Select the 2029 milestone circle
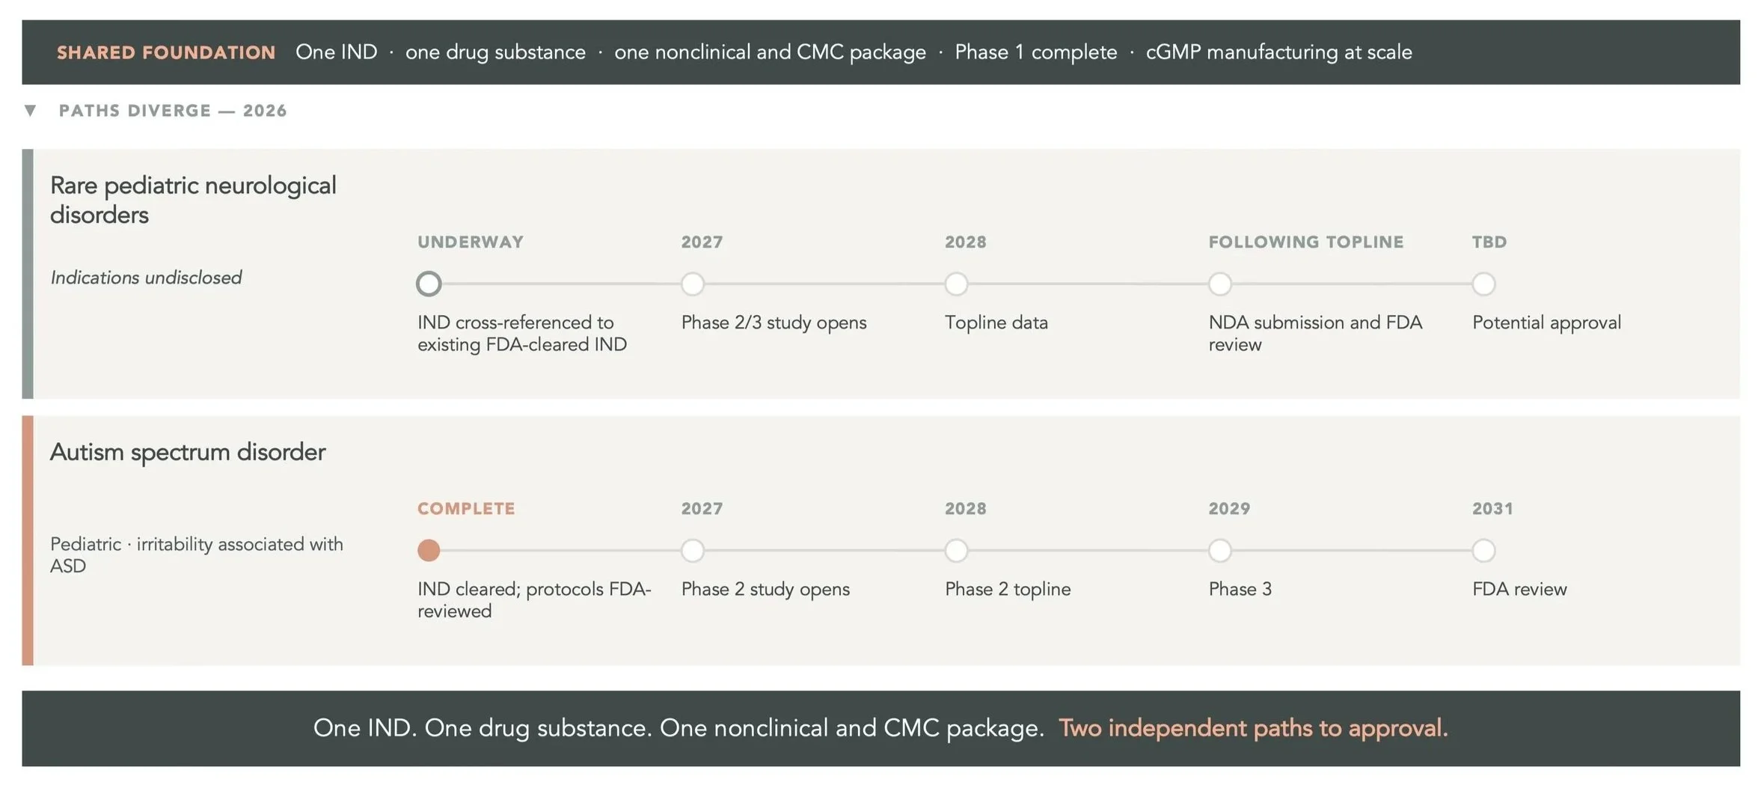The width and height of the screenshot is (1758, 791). coord(1220,550)
